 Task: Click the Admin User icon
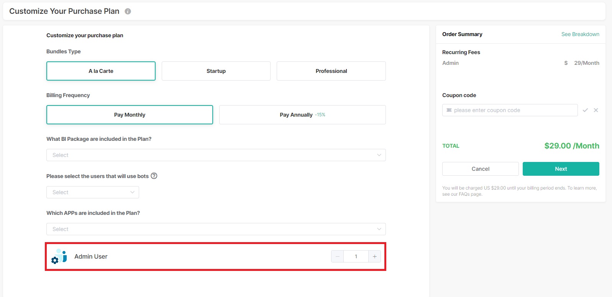pyautogui.click(x=59, y=256)
